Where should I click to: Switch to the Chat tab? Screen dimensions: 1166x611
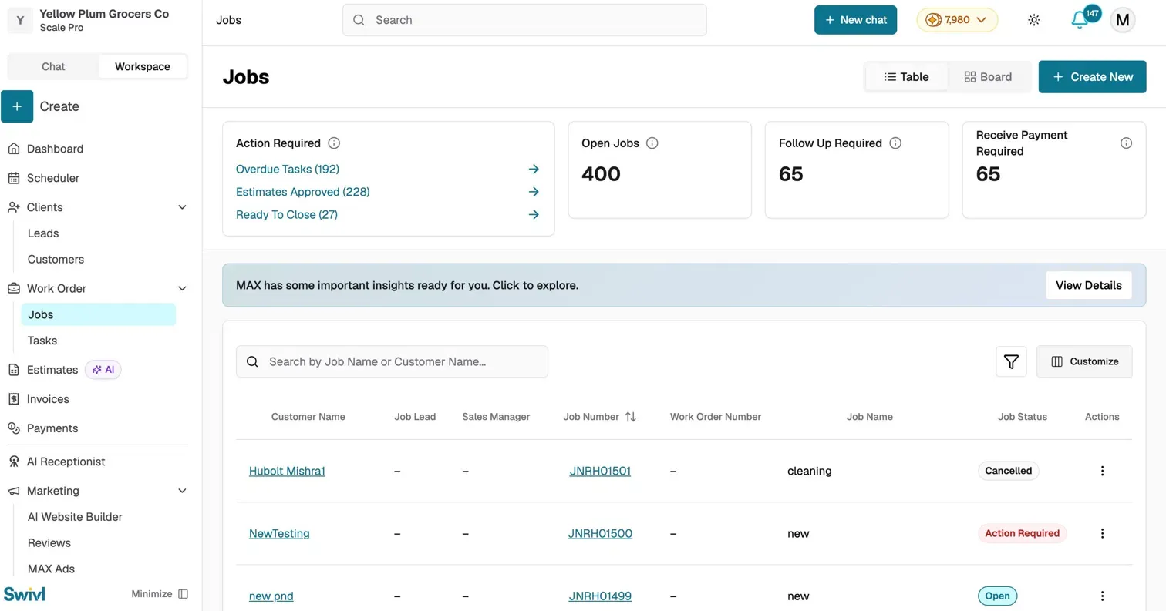tap(53, 66)
